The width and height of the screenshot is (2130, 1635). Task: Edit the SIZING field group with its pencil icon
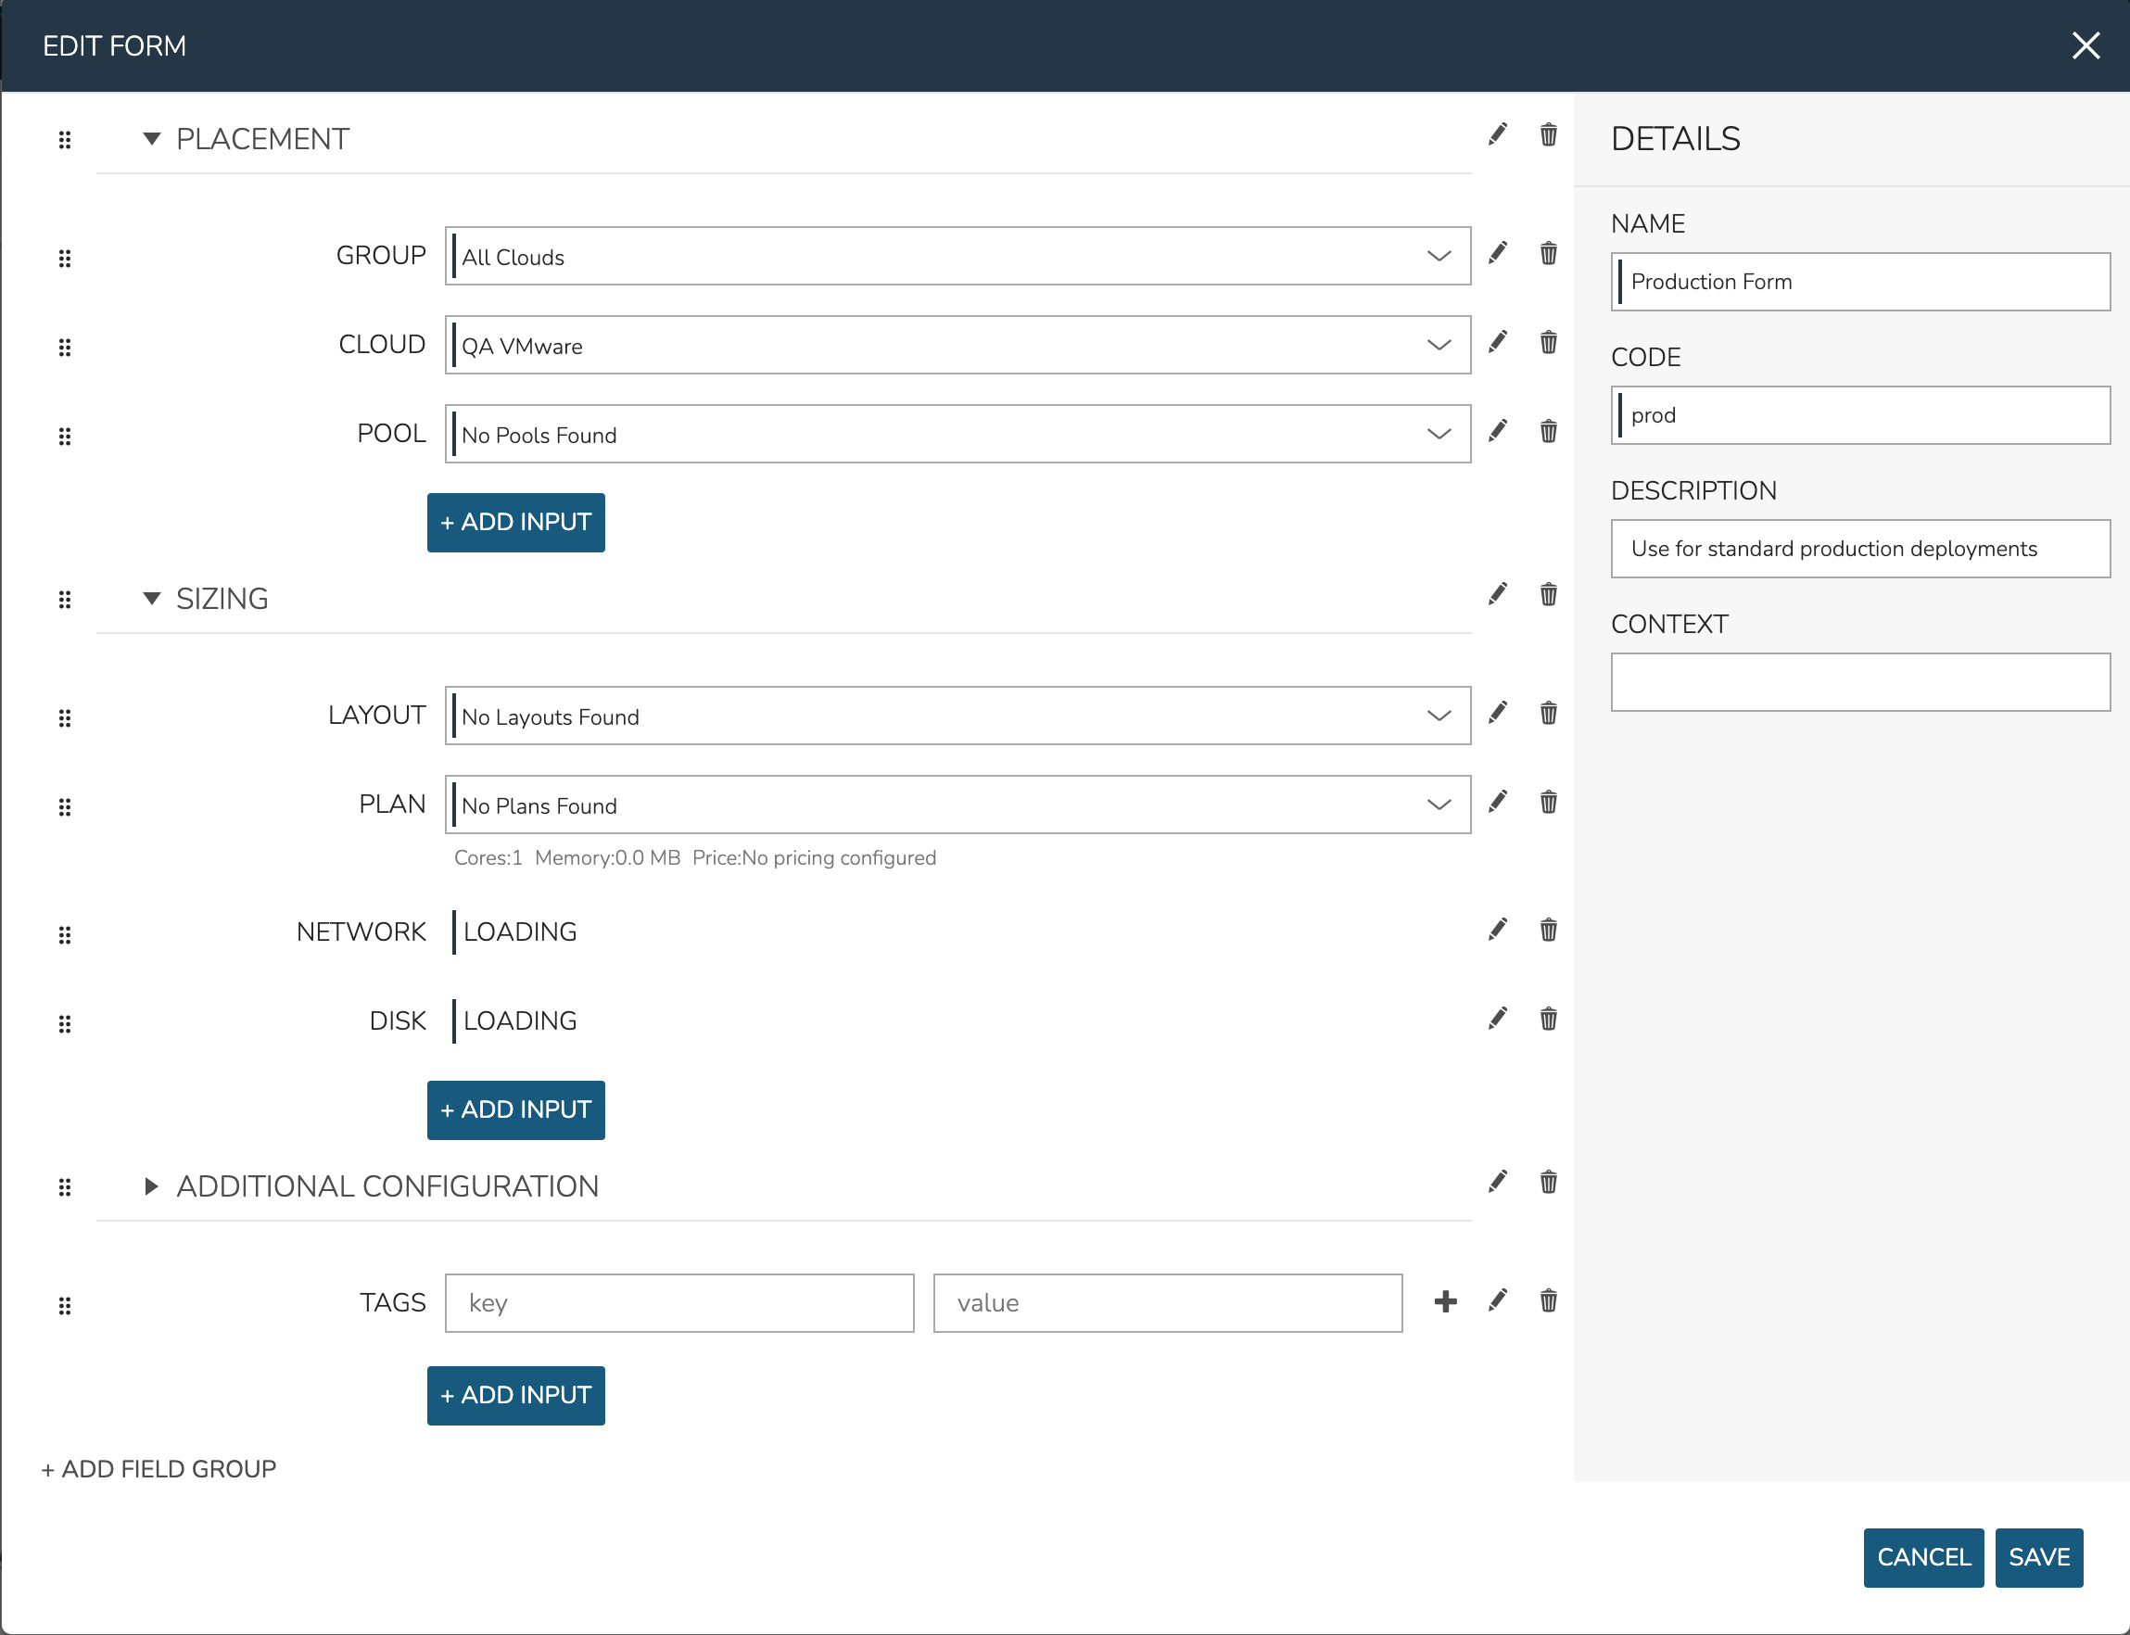pyautogui.click(x=1498, y=595)
